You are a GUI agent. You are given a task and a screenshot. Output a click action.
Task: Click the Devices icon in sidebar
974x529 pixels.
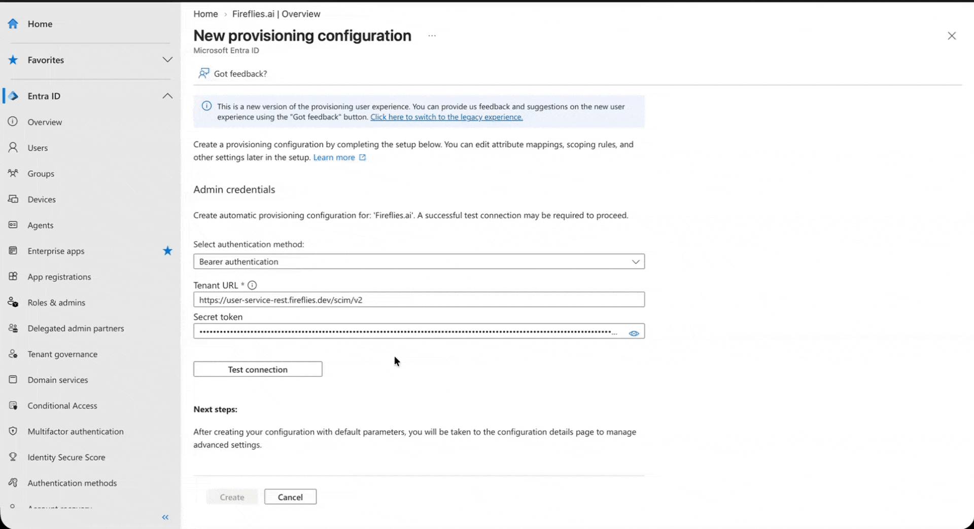[x=13, y=199]
